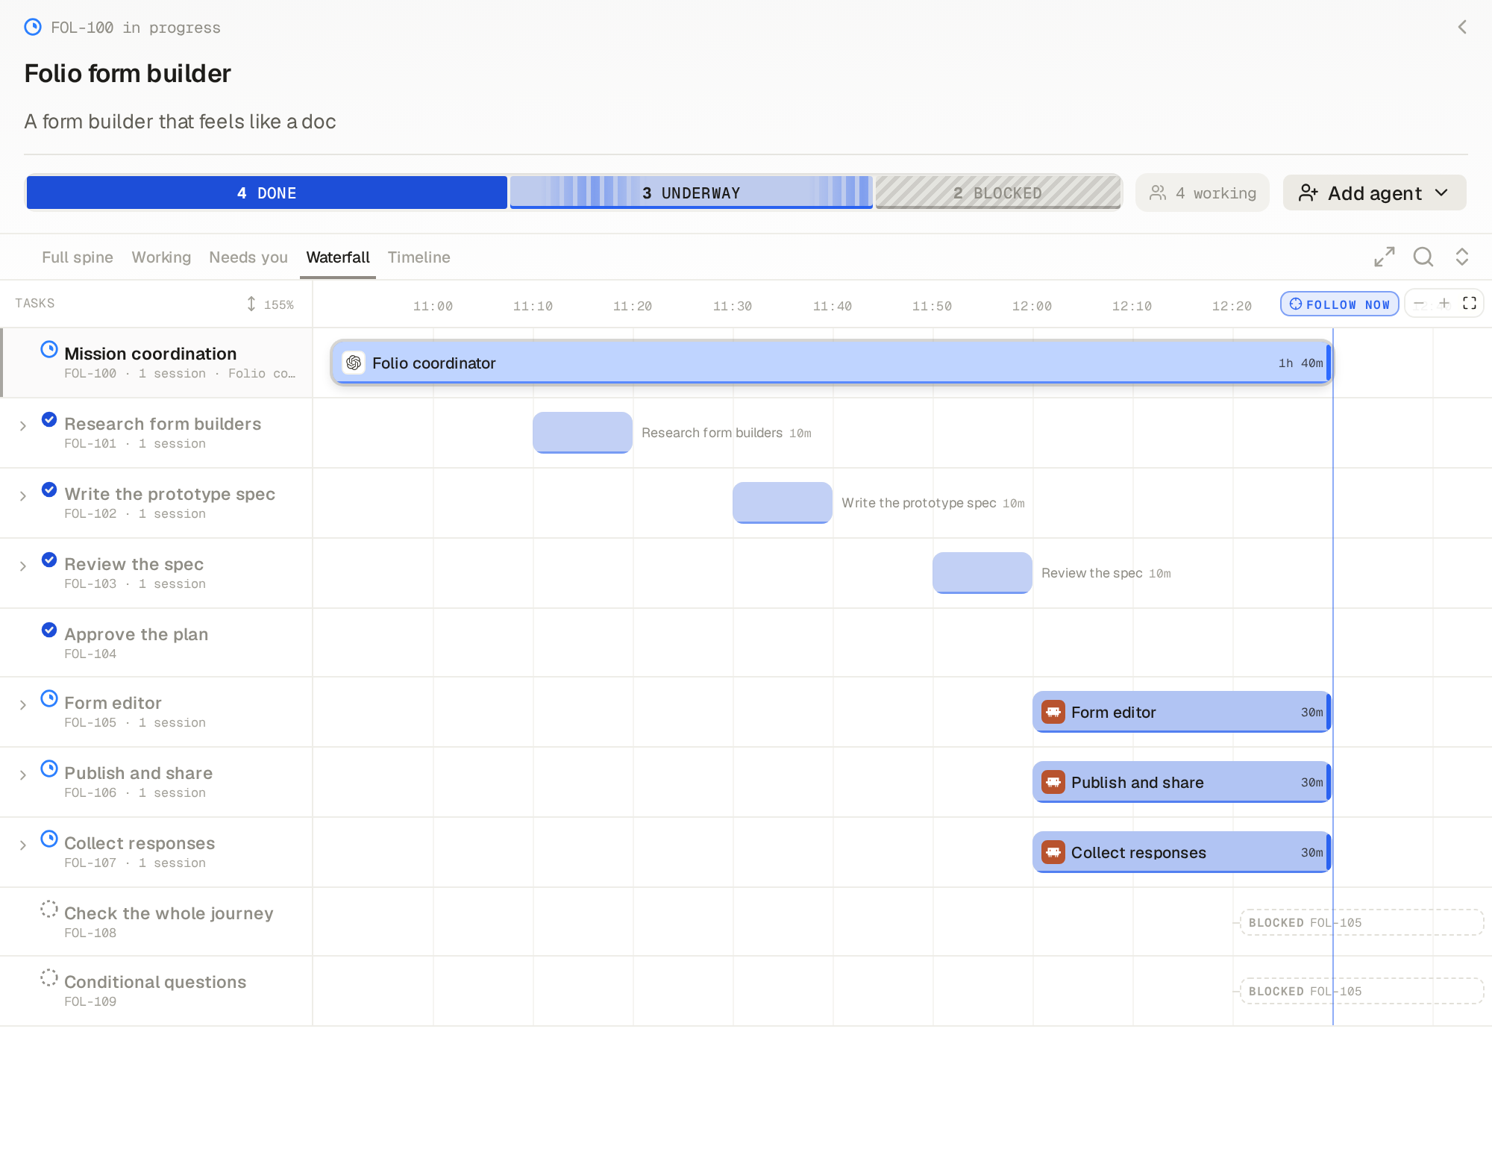Click the 11:30 time marker in header

(733, 306)
